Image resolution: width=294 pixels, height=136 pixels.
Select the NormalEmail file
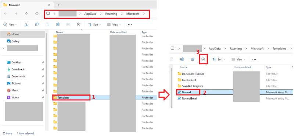[187, 98]
